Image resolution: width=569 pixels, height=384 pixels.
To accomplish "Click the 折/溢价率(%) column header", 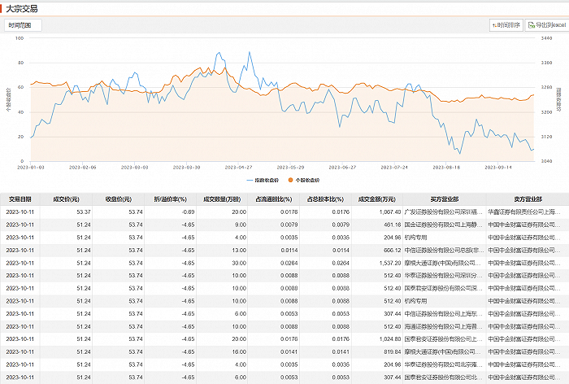I will 171,198.
